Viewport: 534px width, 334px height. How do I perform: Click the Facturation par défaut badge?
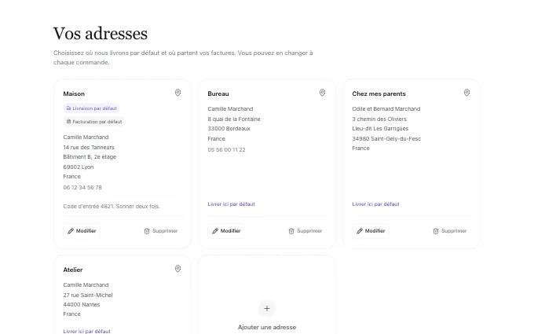tap(94, 122)
